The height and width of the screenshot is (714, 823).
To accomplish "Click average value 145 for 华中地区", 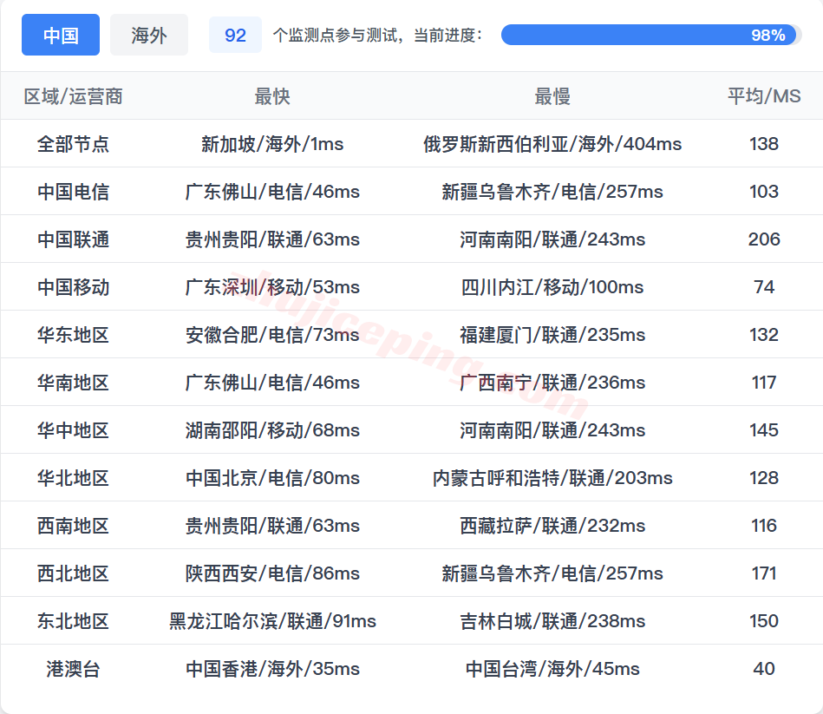I will point(764,430).
